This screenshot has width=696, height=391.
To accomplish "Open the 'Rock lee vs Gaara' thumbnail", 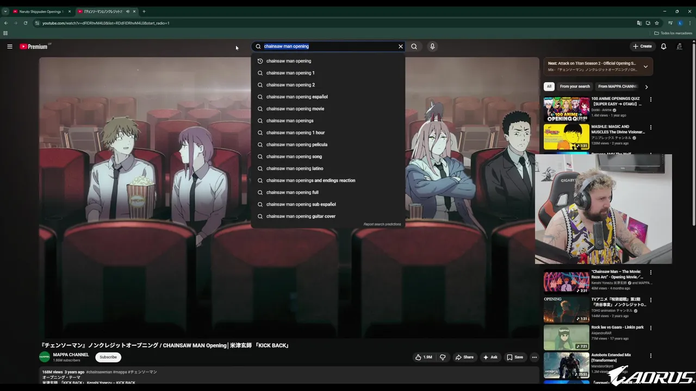I will coord(566,337).
